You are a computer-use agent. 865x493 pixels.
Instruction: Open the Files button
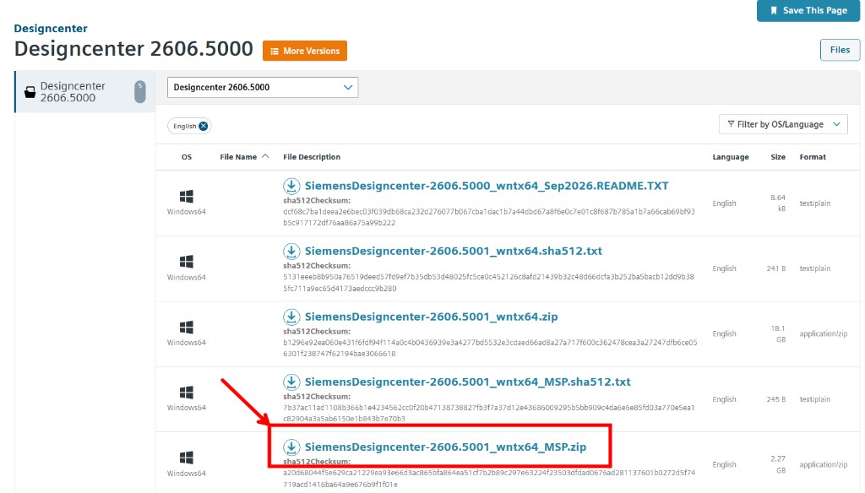click(840, 50)
